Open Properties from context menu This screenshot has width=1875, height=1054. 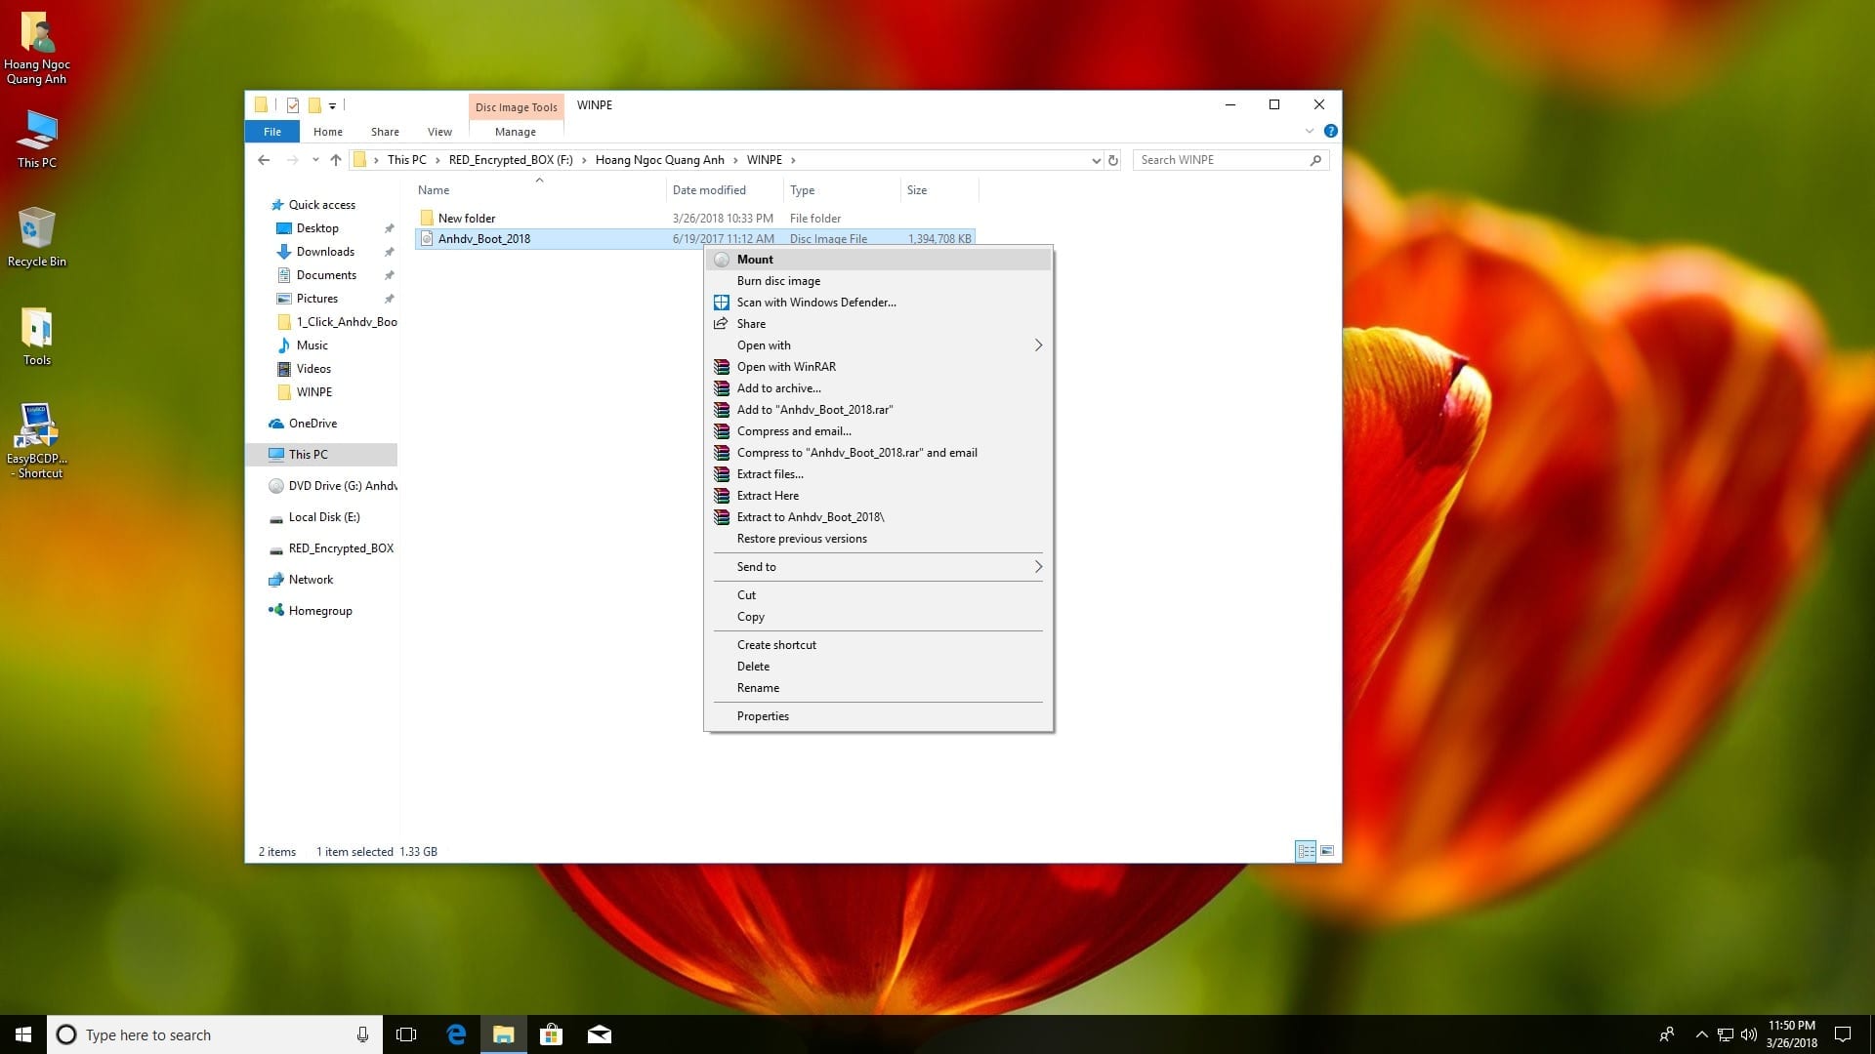[x=878, y=716]
